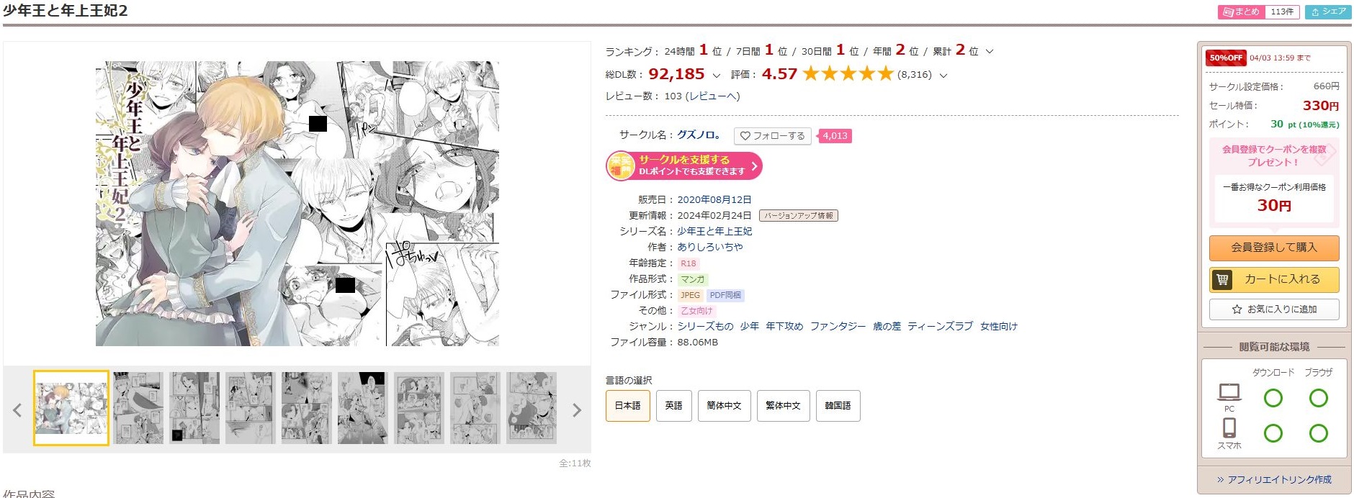Image resolution: width=1354 pixels, height=498 pixels.
Task: Show next thumbnails with the right arrow
Action: pyautogui.click(x=576, y=410)
